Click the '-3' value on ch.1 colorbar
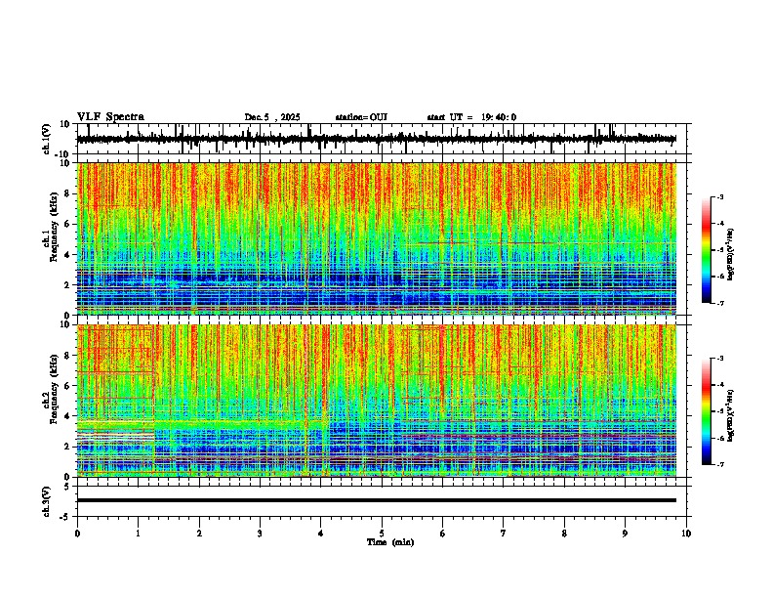Screen dimensions: 773x598 coord(719,197)
